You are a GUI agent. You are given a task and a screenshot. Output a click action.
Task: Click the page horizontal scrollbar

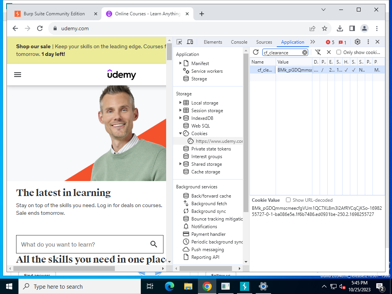pos(64,268)
